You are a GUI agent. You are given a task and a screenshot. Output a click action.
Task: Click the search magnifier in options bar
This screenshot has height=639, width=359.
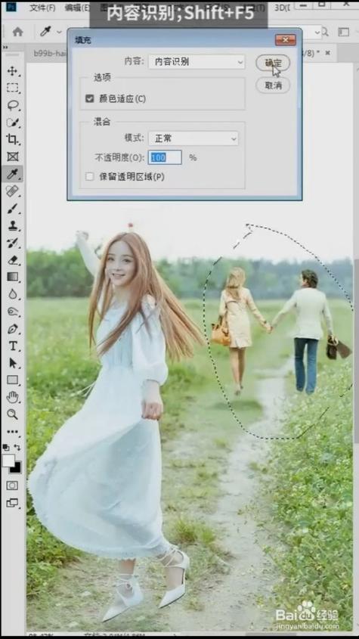[325, 31]
